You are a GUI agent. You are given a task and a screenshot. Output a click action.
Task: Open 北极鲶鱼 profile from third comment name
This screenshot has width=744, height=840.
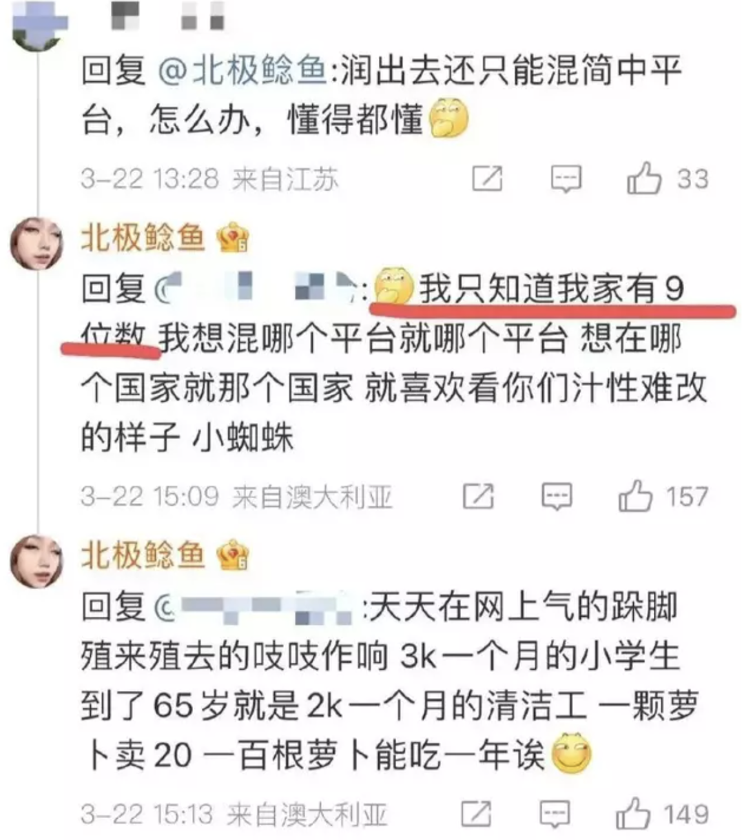click(x=143, y=555)
